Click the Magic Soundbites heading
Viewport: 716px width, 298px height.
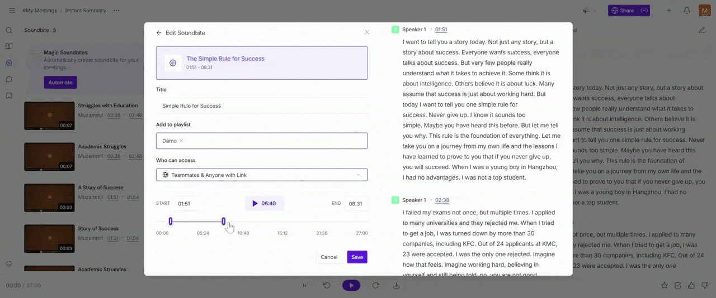65,52
